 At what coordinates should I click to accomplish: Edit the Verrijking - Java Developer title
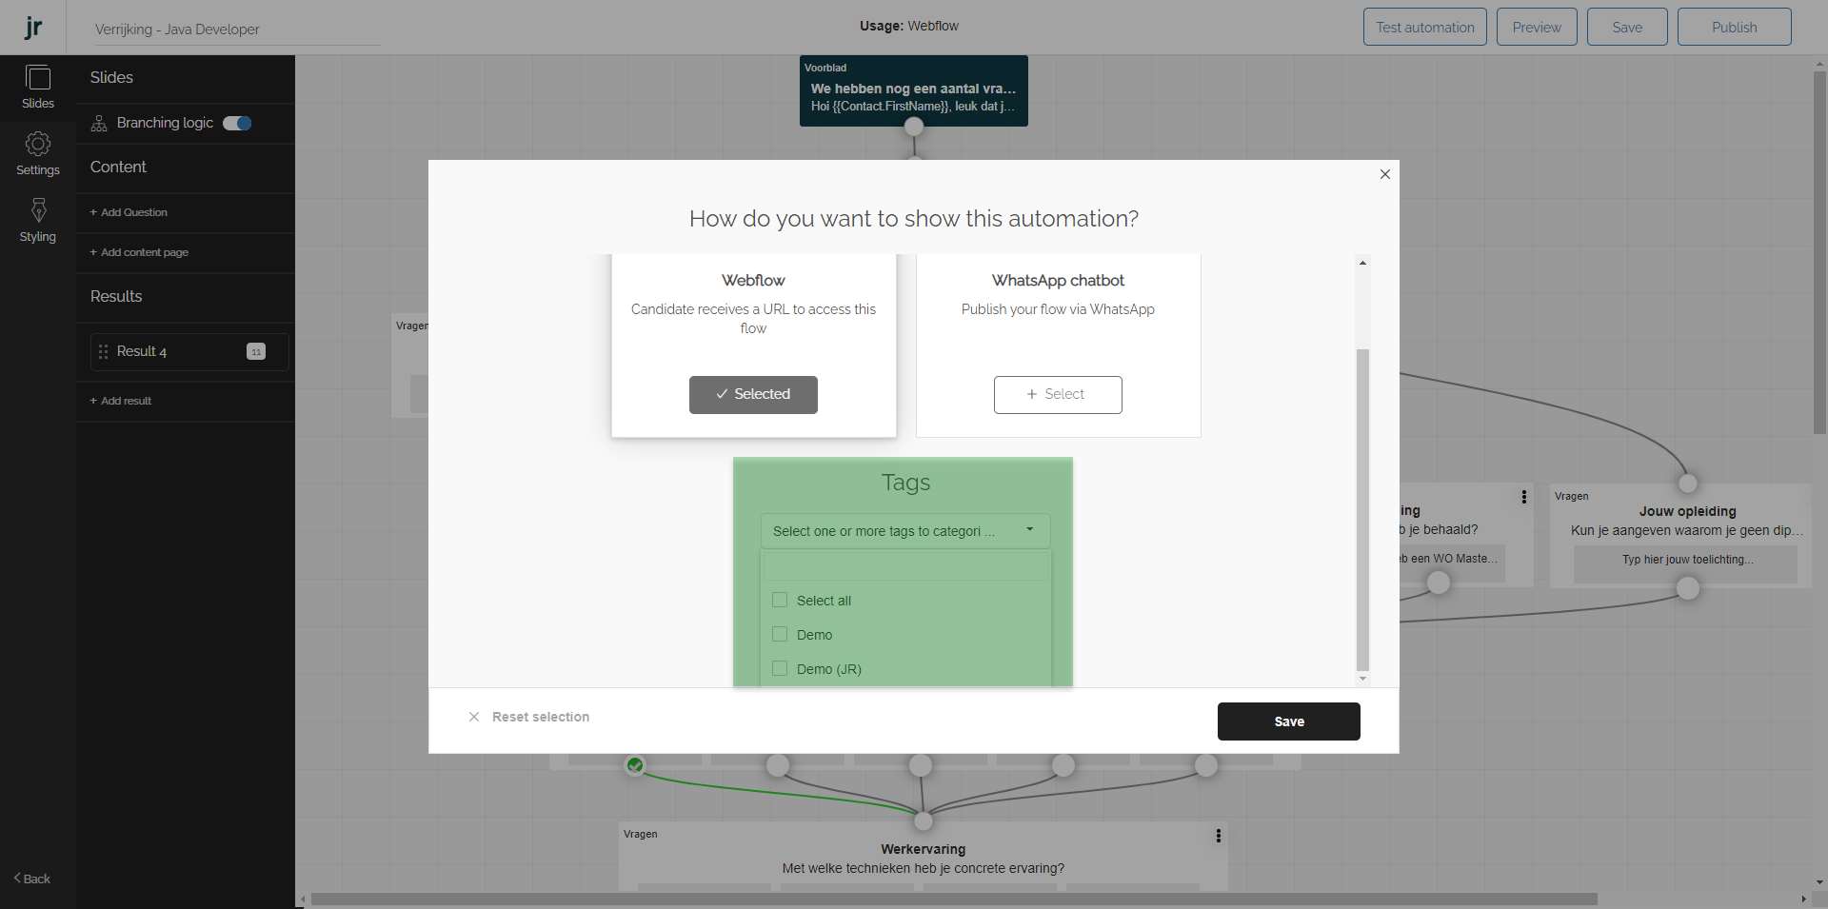click(x=237, y=30)
